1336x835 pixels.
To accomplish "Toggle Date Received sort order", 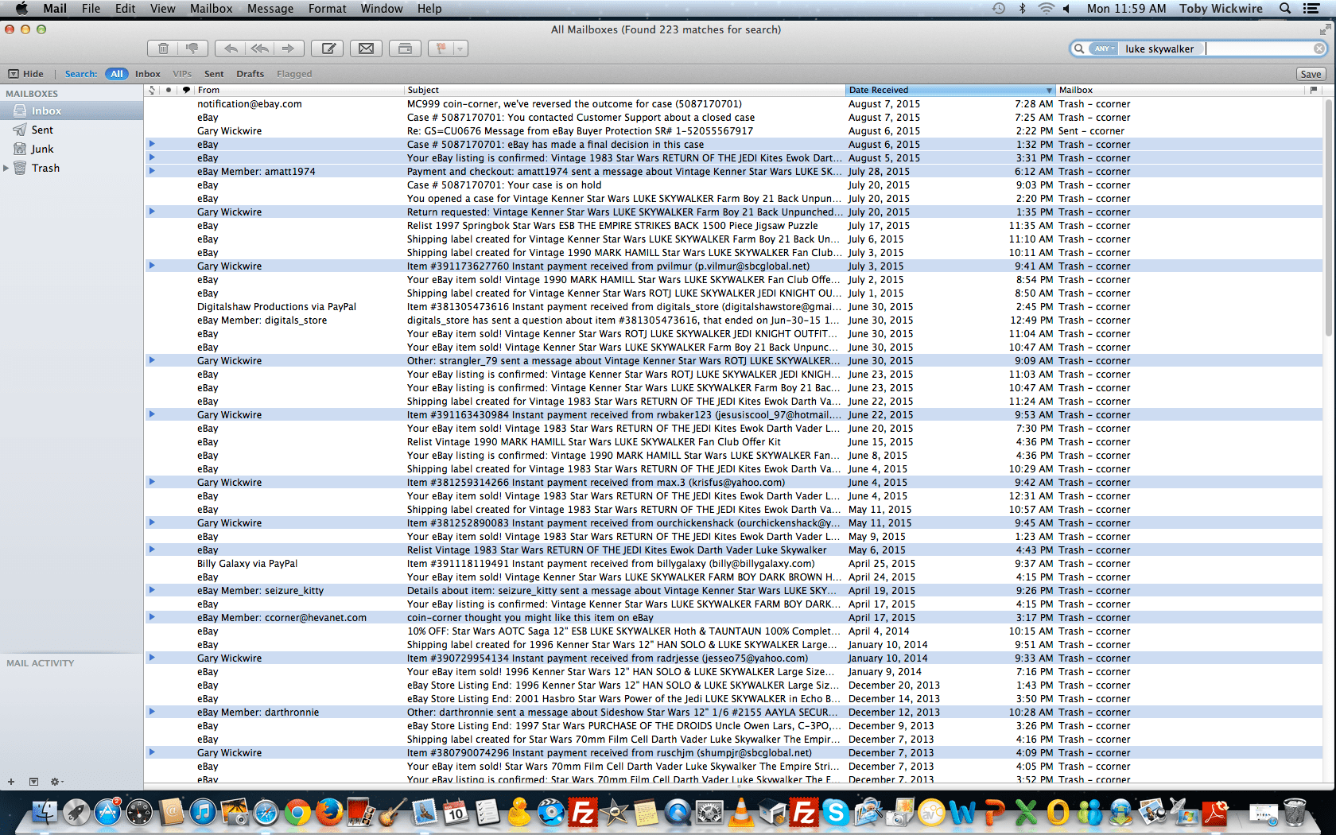I will pos(950,90).
